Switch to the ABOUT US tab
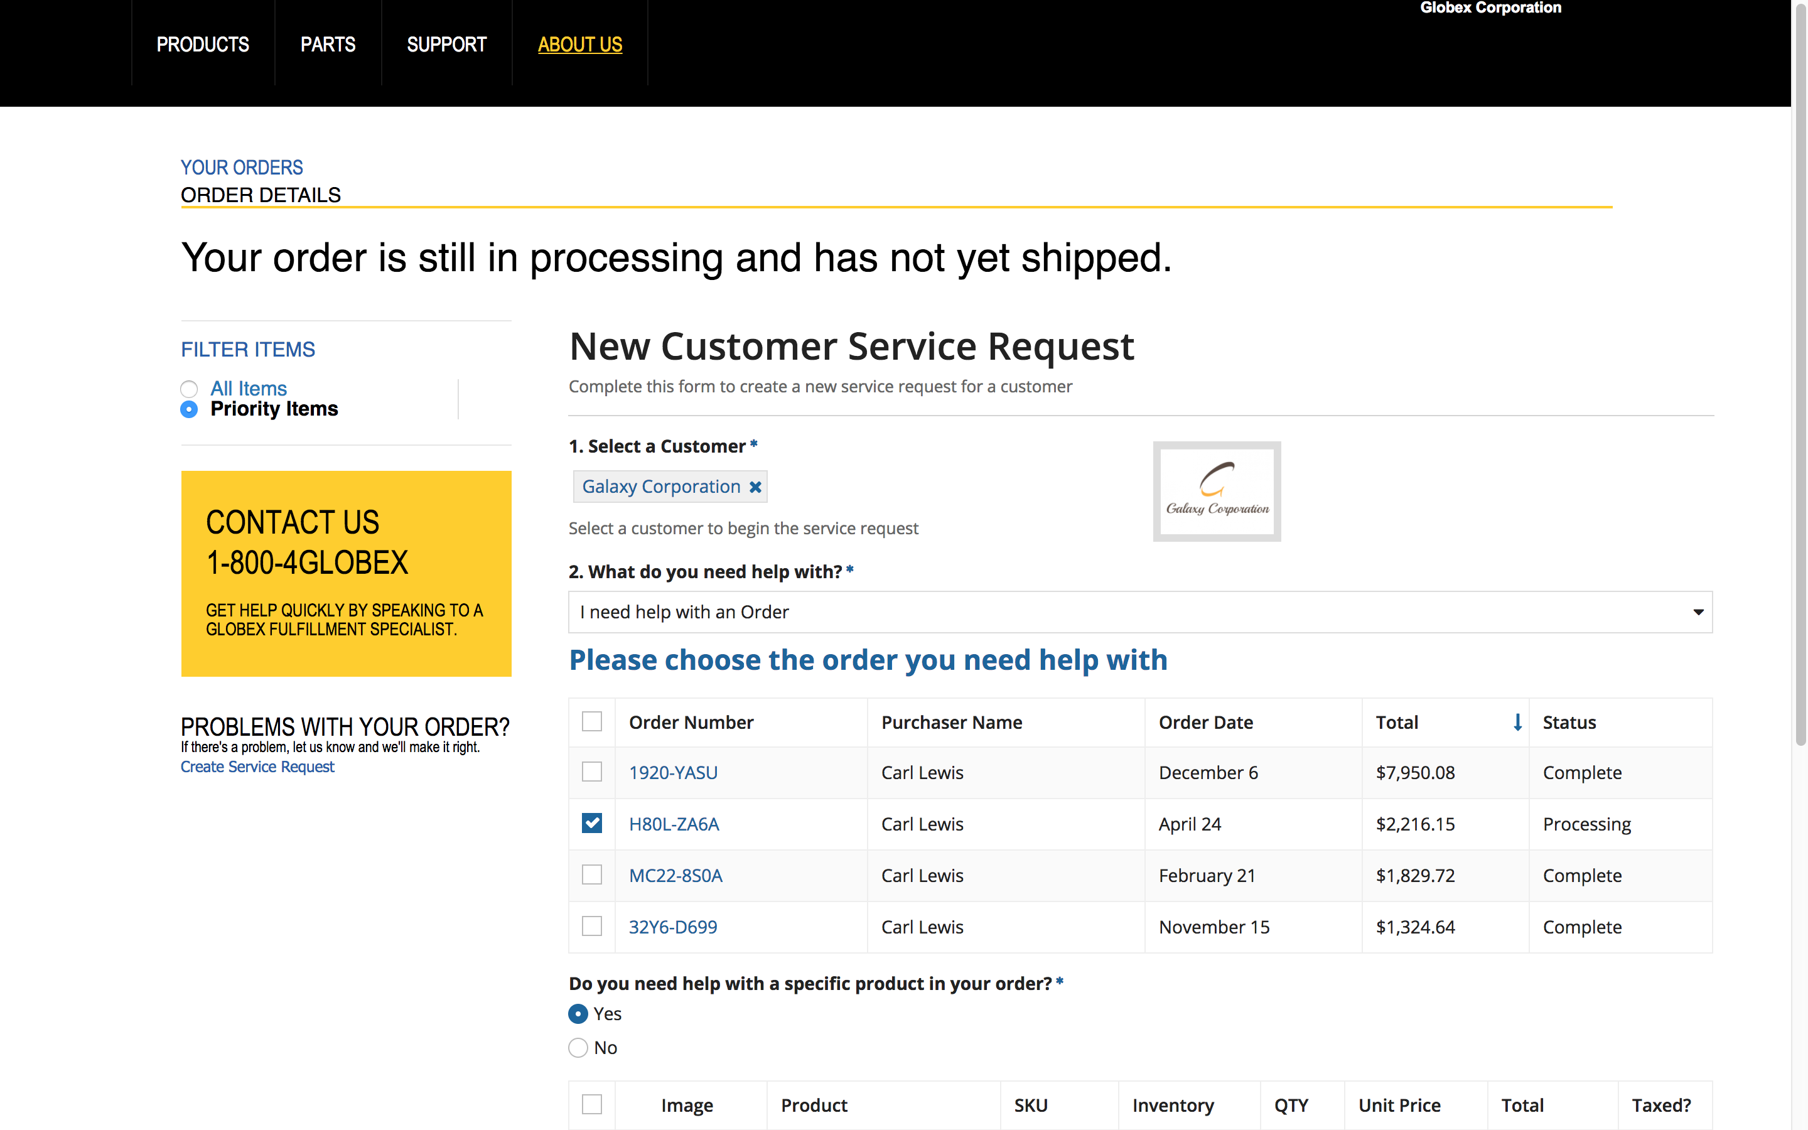Viewport: 1808px width, 1130px height. pos(579,45)
